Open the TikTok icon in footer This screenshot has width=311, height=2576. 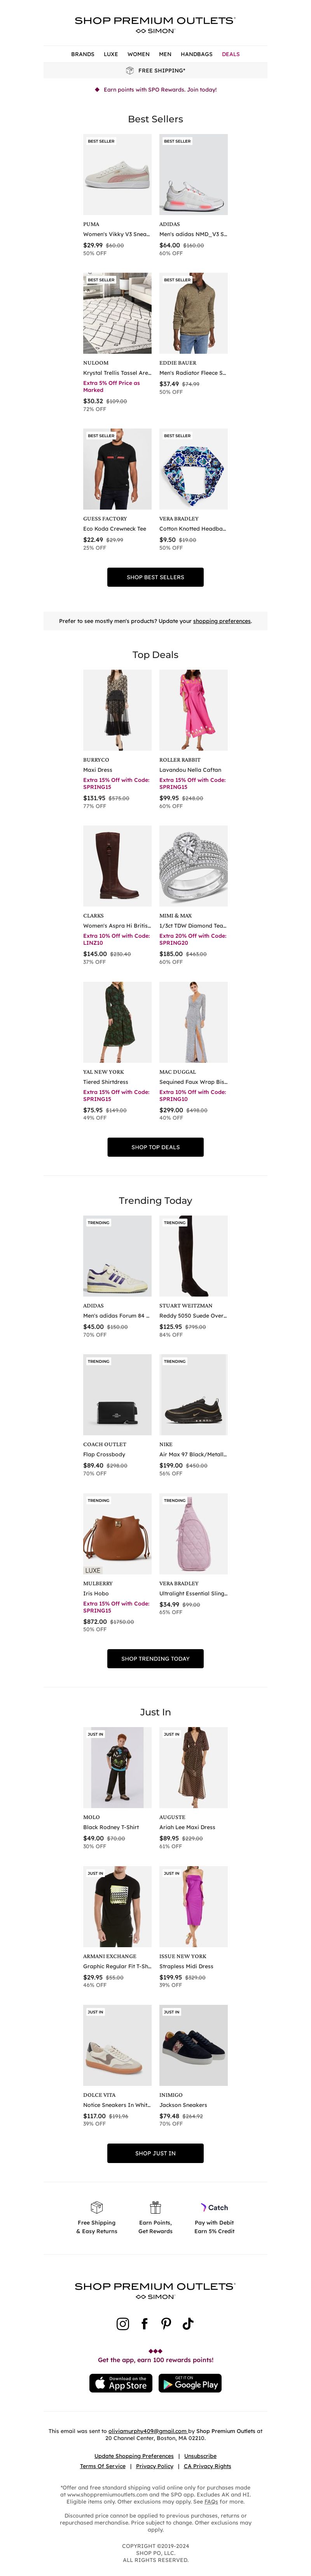tap(187, 2323)
